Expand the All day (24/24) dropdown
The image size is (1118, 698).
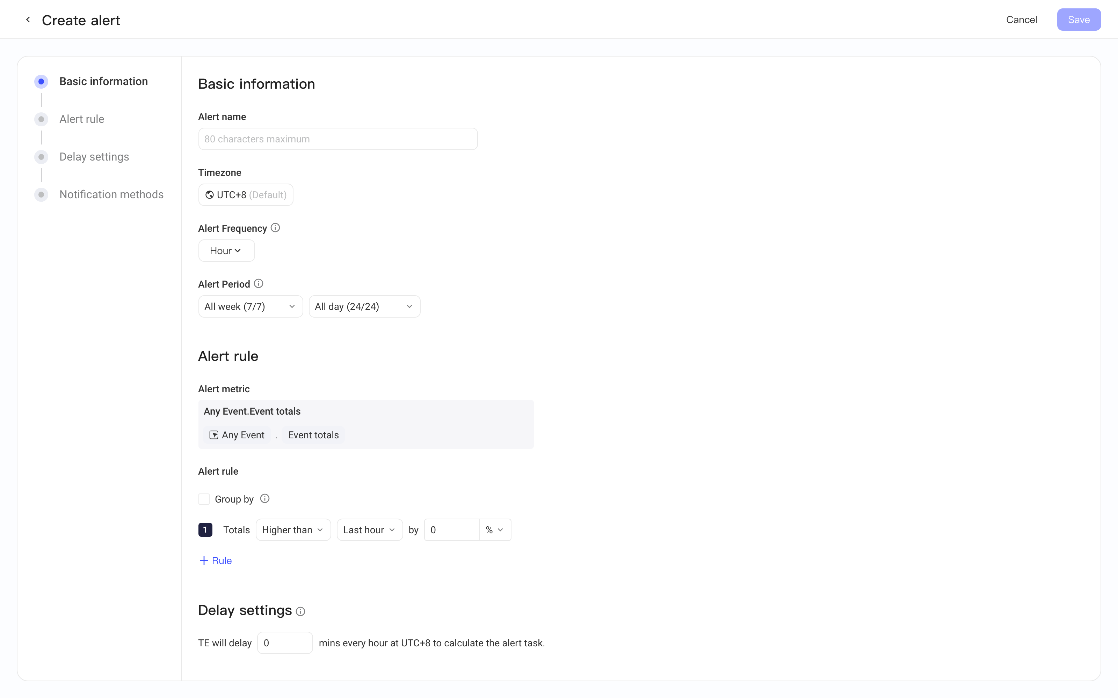coord(364,306)
